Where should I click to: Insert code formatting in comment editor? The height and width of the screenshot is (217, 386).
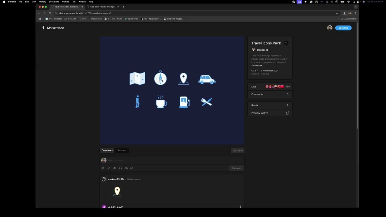coord(120,168)
